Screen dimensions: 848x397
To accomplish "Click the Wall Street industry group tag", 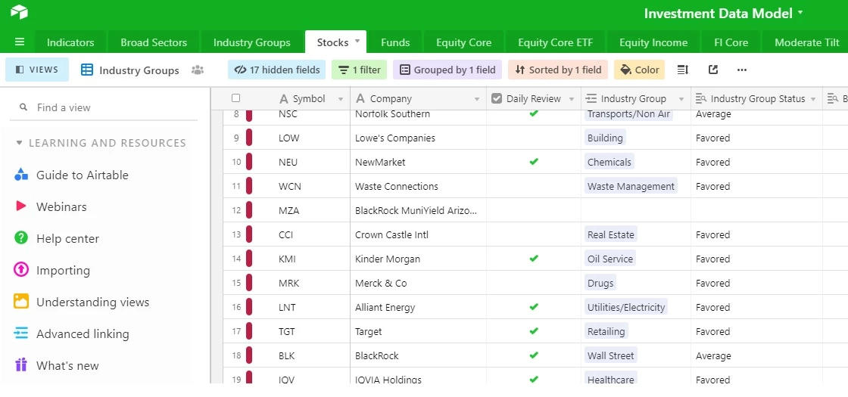I will (x=610, y=355).
